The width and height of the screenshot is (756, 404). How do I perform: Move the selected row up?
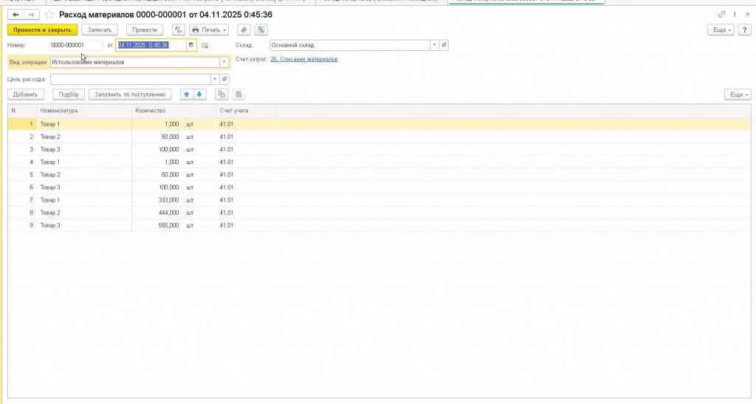(x=187, y=95)
